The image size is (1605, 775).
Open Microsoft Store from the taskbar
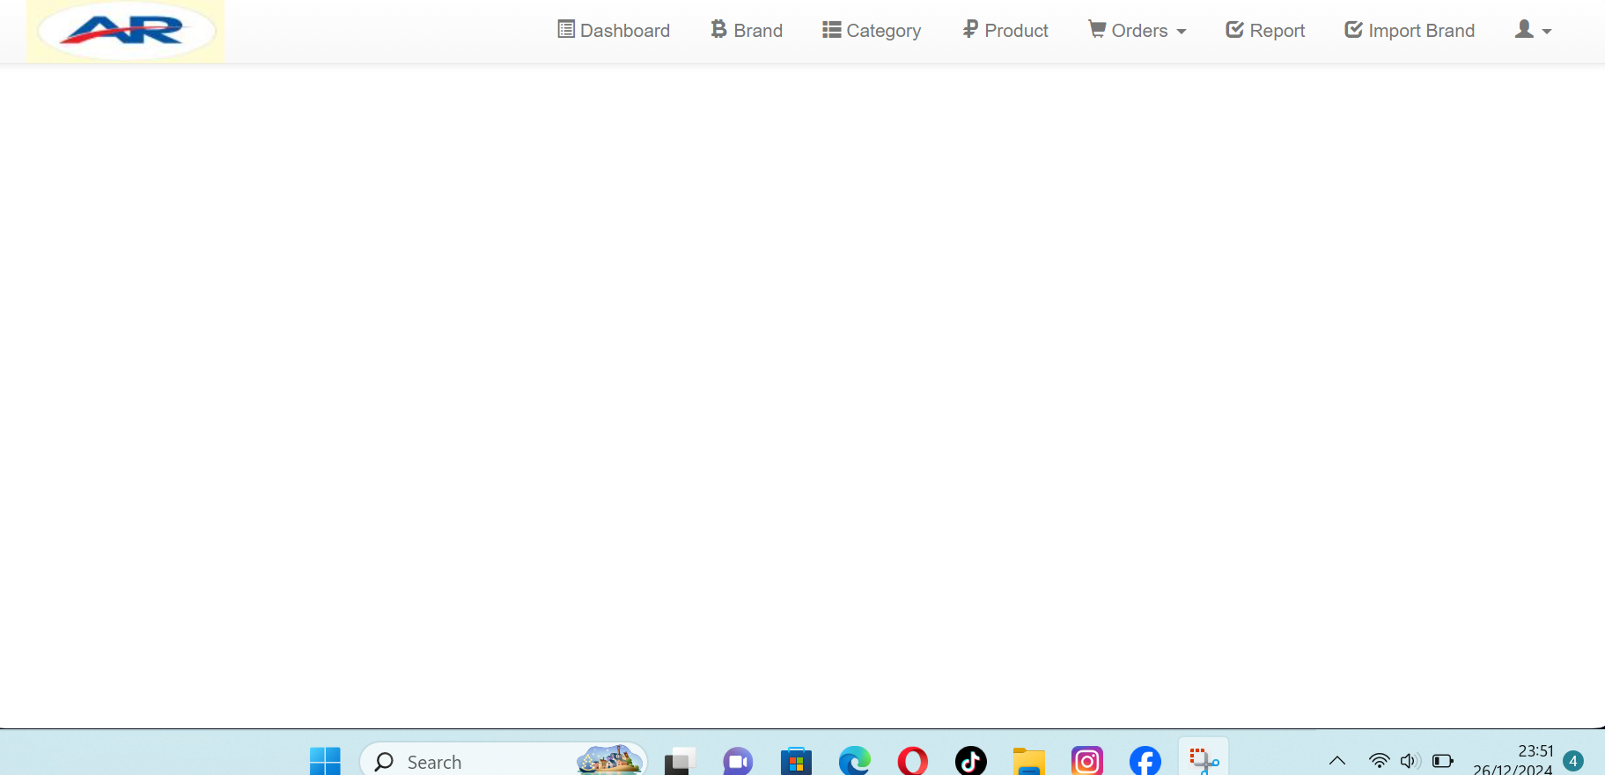click(x=796, y=761)
